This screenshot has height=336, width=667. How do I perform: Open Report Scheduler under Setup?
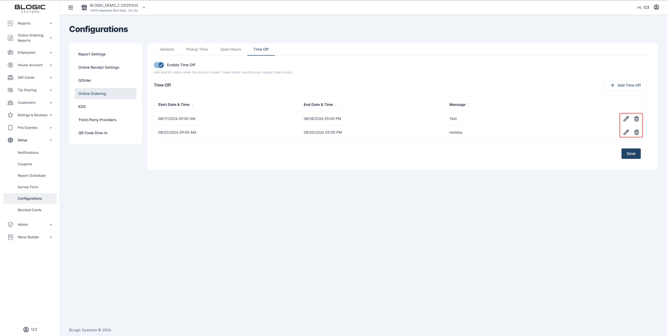click(30, 175)
